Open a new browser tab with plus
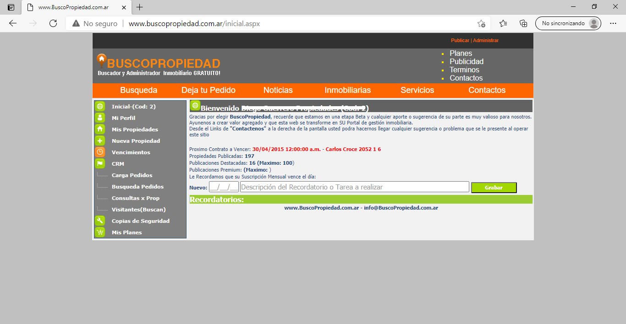This screenshot has width=626, height=324. click(x=140, y=7)
